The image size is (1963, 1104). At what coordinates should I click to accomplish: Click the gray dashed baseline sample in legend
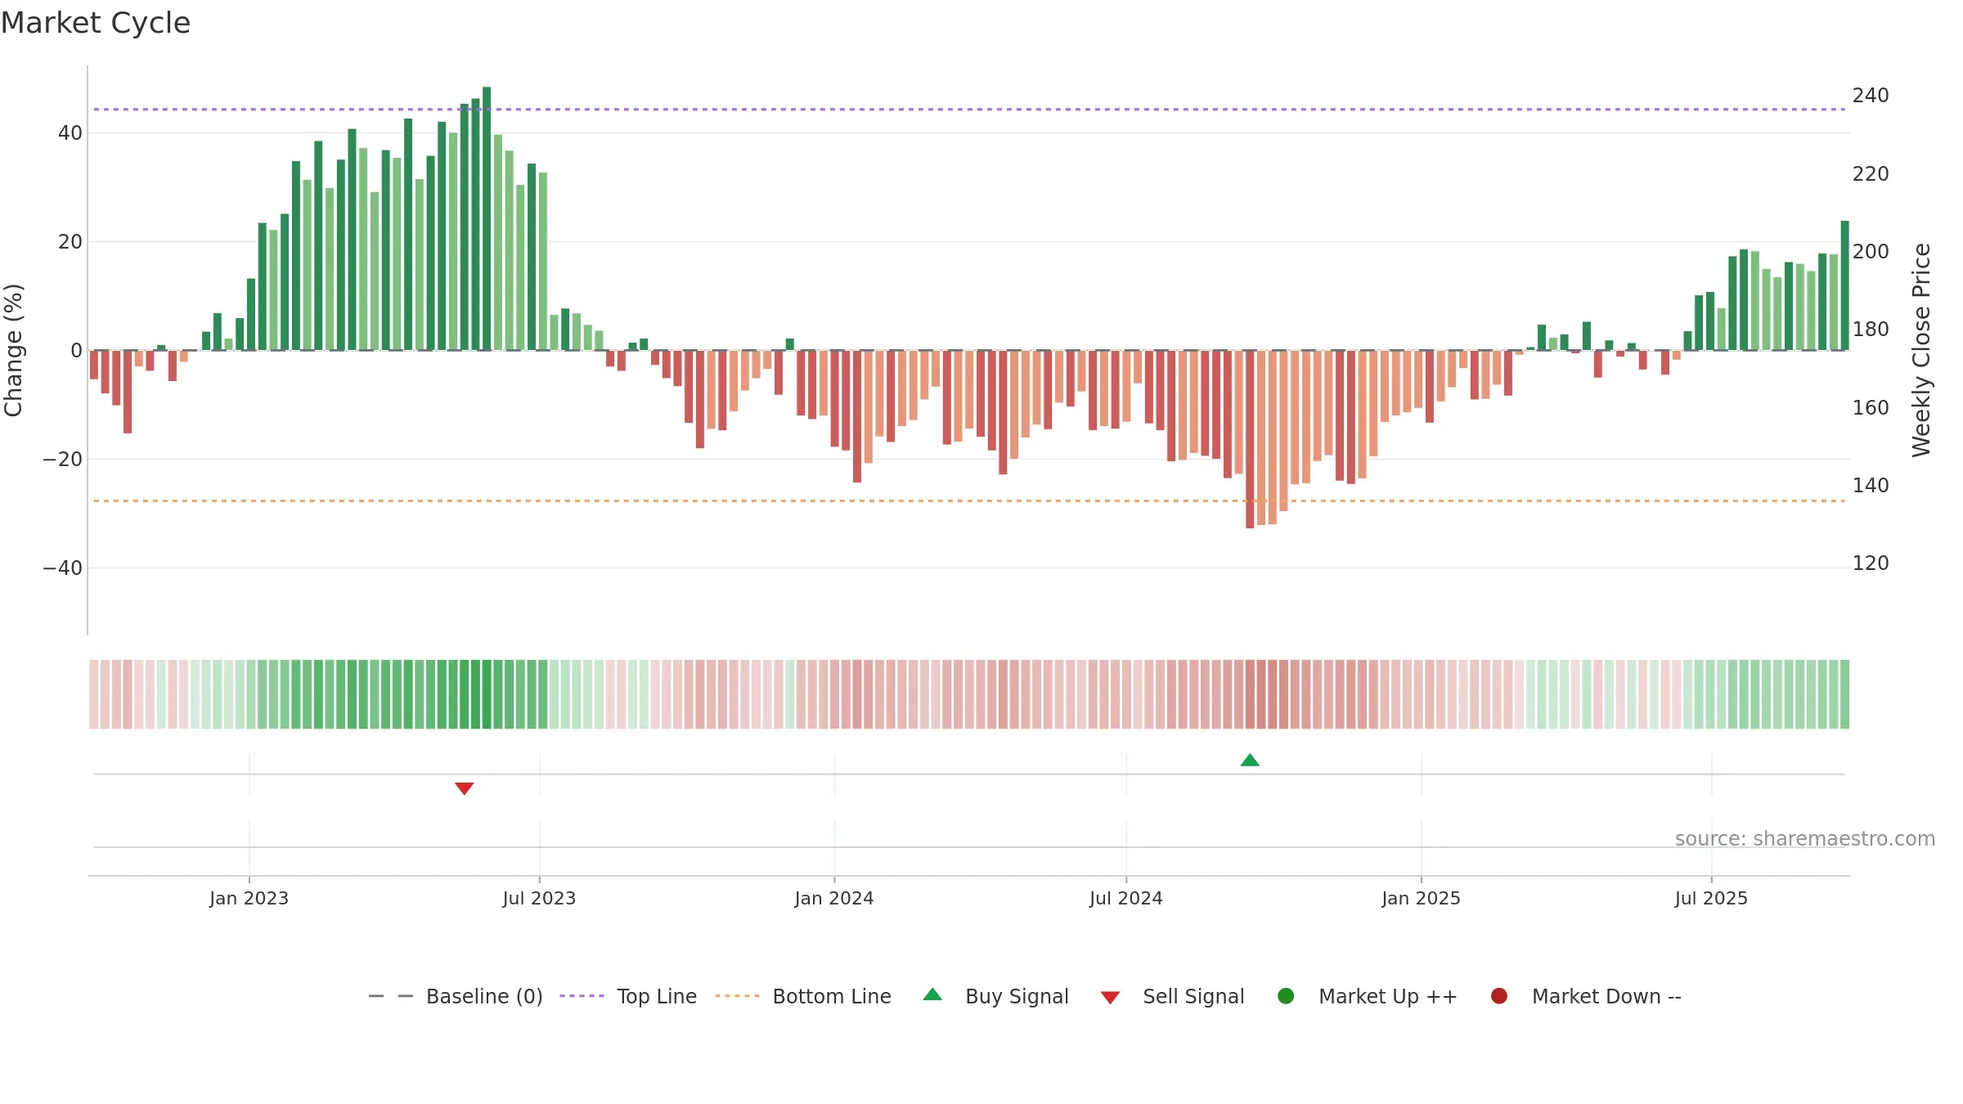tap(391, 996)
